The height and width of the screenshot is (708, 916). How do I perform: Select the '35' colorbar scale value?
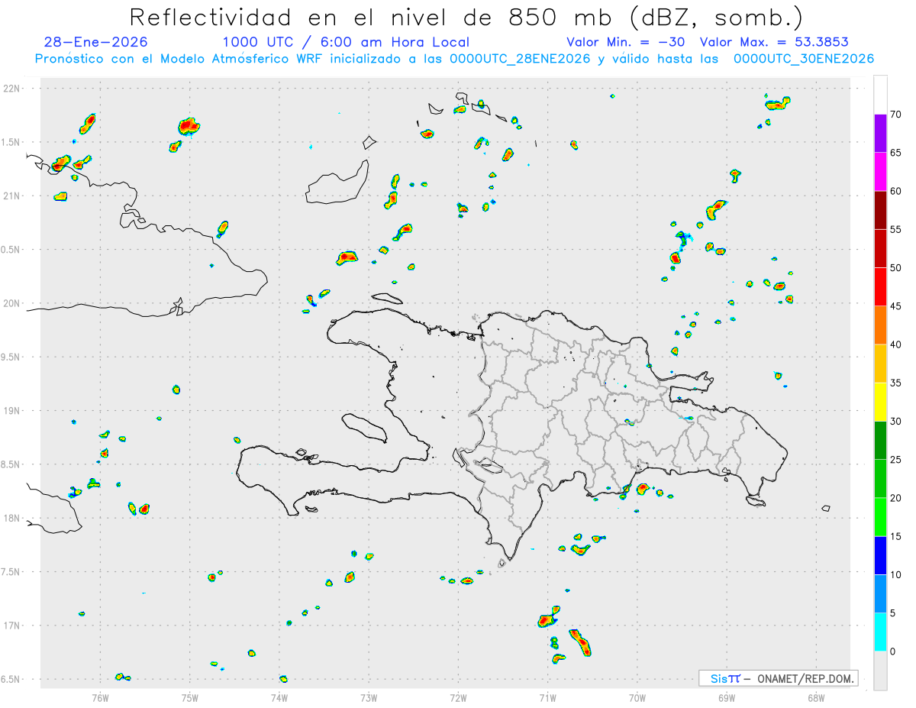click(895, 383)
